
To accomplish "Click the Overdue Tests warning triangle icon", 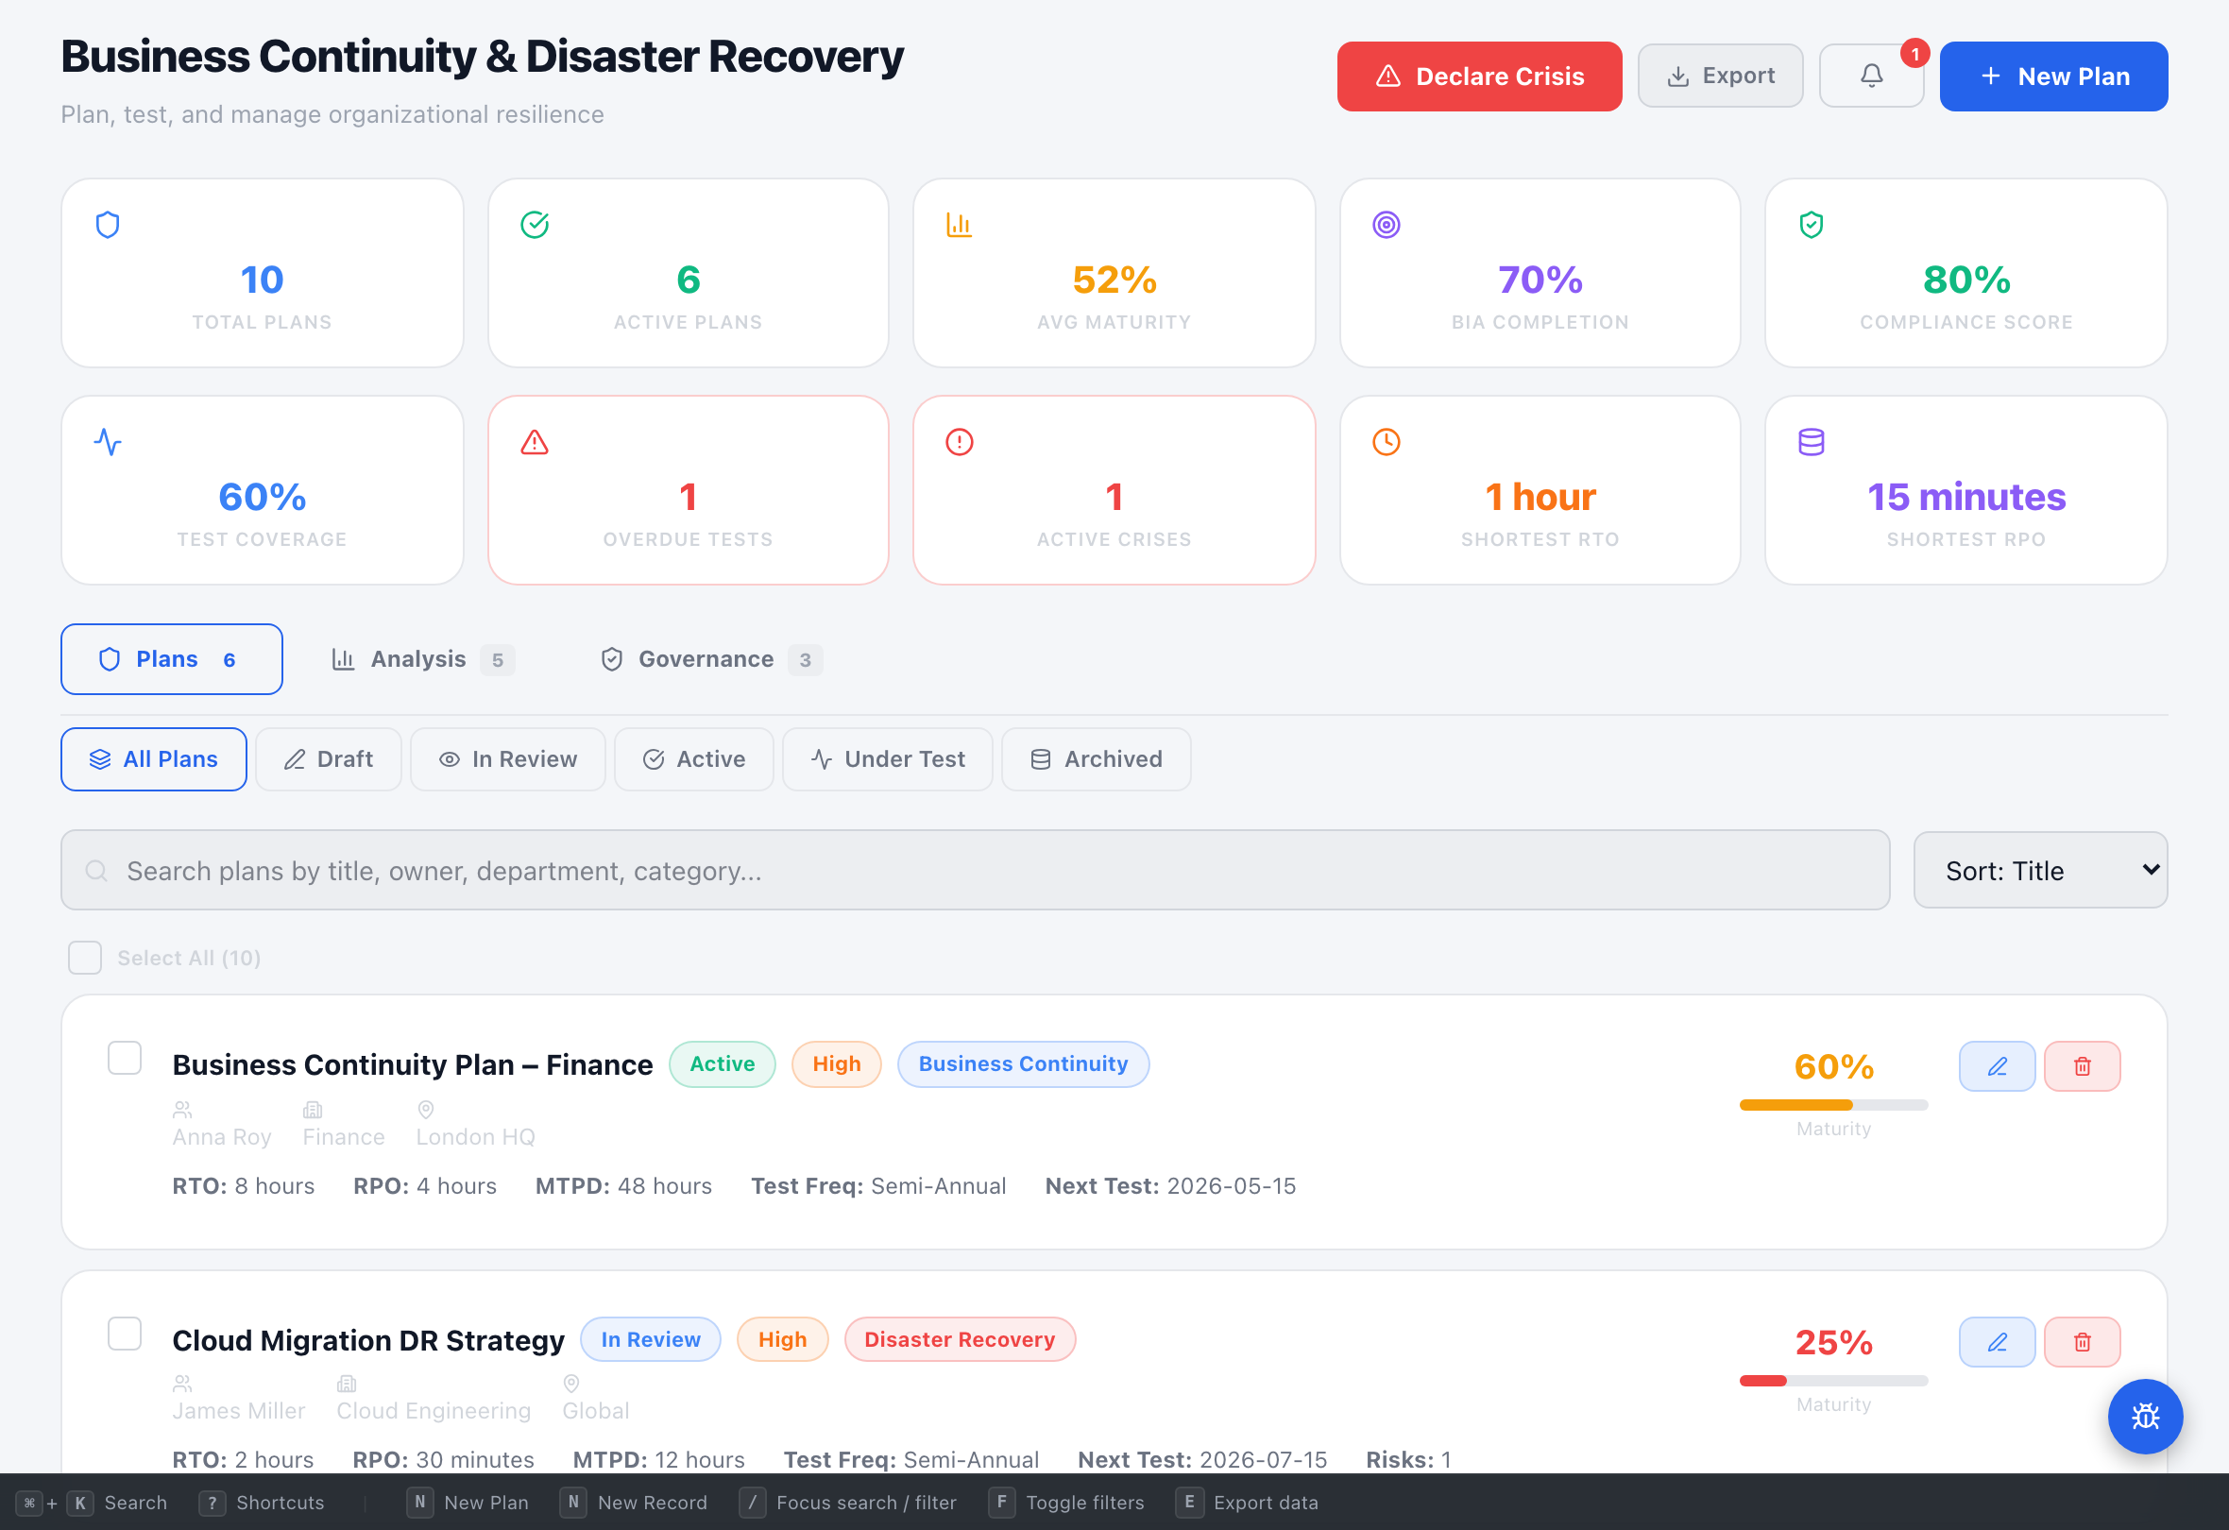I will click(x=535, y=442).
